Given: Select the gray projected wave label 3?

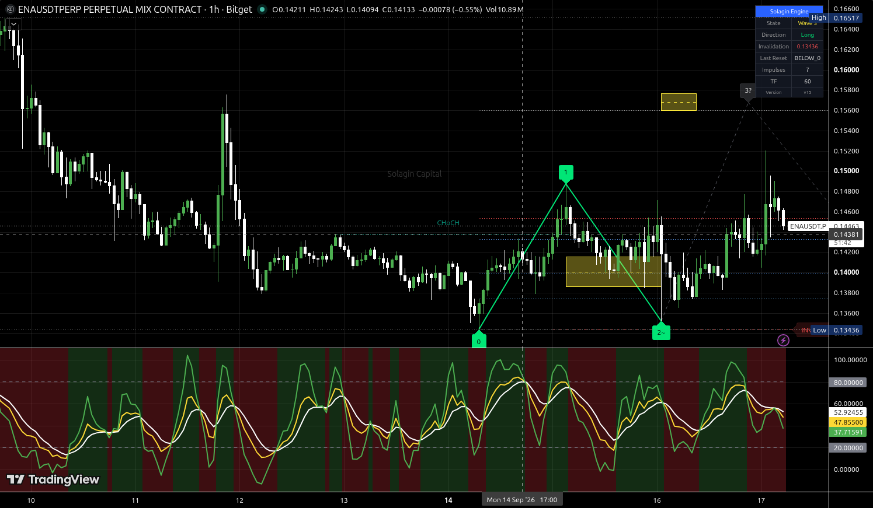Looking at the screenshot, I should 748,91.
